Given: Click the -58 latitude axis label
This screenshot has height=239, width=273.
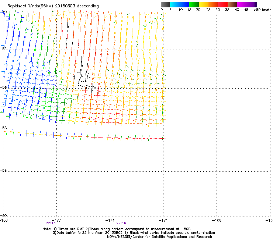Looking at the screenshot, I should [4, 171].
